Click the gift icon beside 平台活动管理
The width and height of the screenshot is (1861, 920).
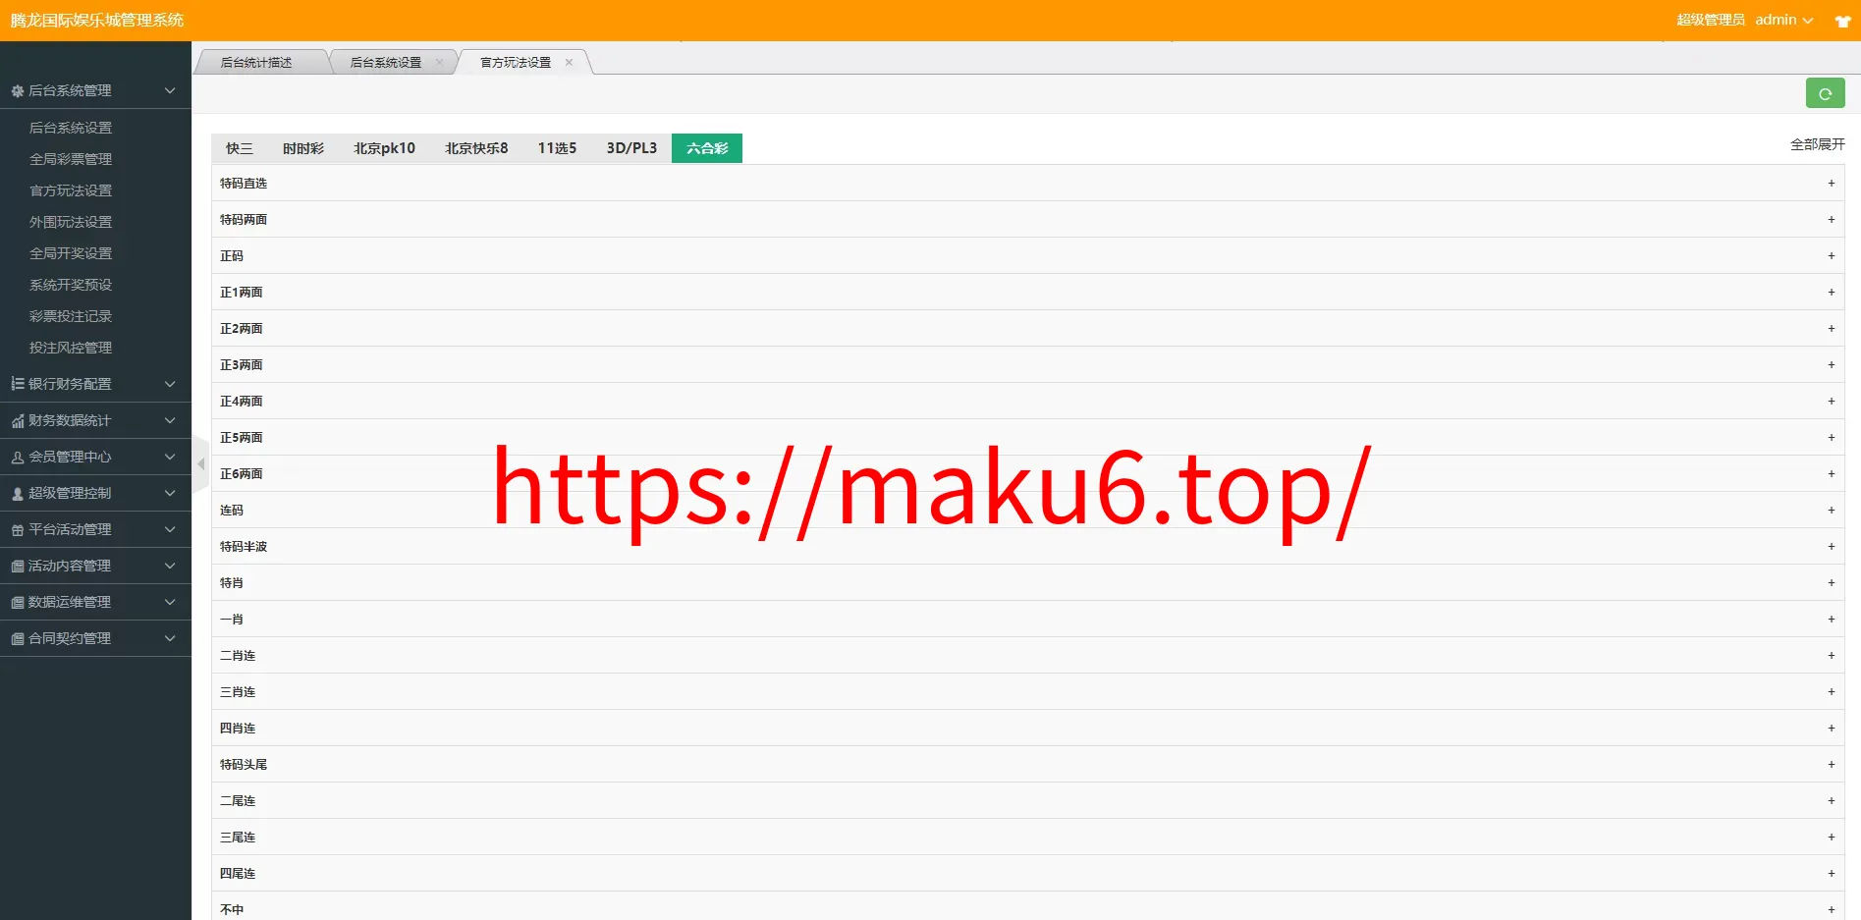(18, 529)
